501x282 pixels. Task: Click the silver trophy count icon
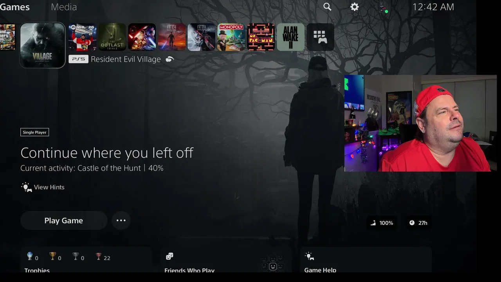(x=76, y=256)
